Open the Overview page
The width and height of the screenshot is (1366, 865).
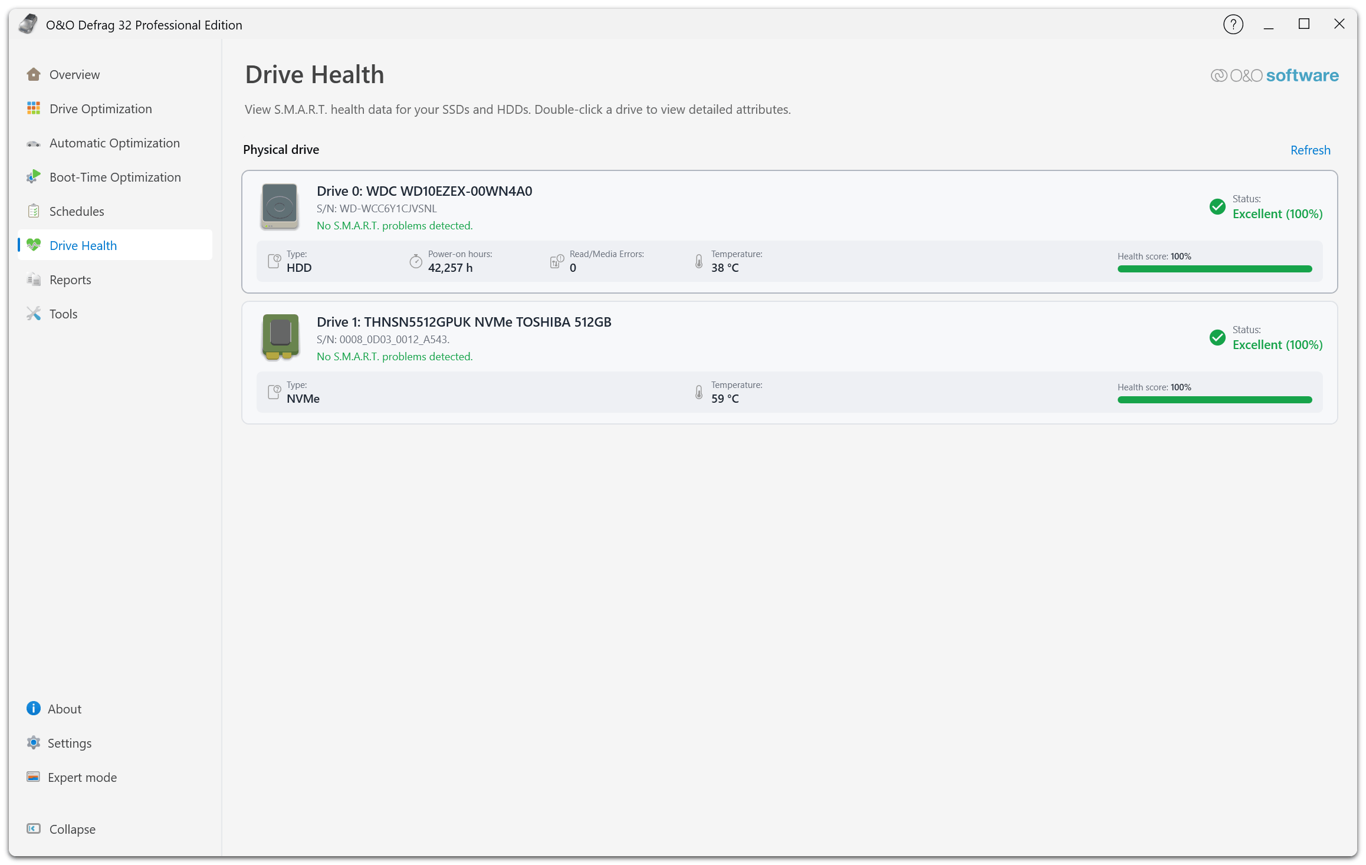[115, 74]
